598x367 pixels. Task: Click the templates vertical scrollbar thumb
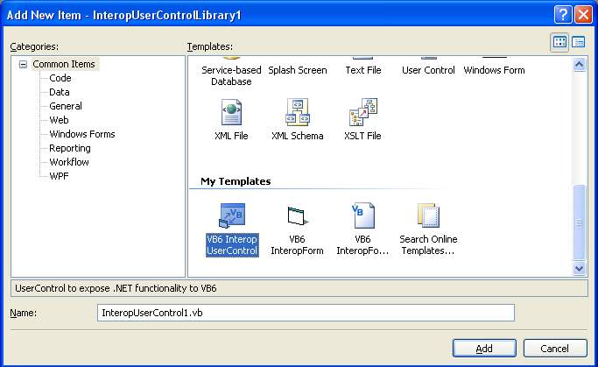pyautogui.click(x=579, y=222)
